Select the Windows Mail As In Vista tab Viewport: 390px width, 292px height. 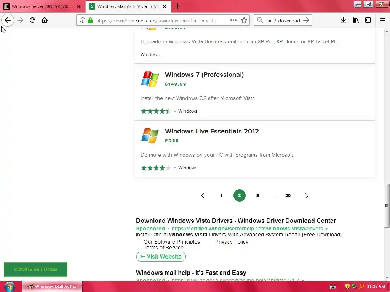tap(128, 6)
